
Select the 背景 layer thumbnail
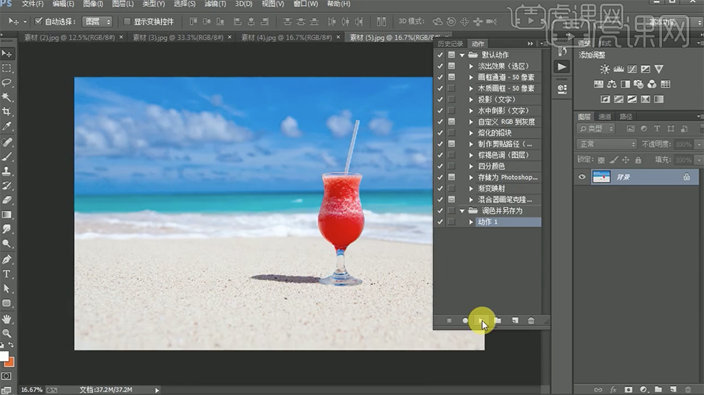click(602, 177)
